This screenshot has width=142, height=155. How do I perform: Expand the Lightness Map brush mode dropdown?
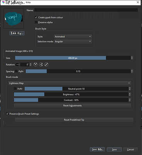[x=70, y=83]
